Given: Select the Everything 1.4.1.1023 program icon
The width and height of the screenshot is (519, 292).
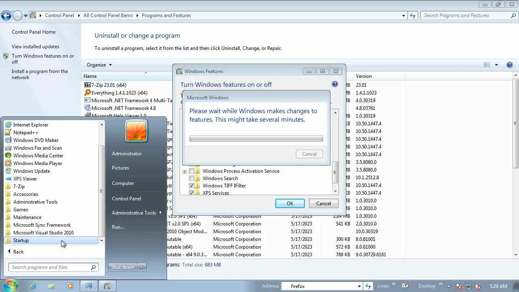Looking at the screenshot, I should pyautogui.click(x=87, y=93).
